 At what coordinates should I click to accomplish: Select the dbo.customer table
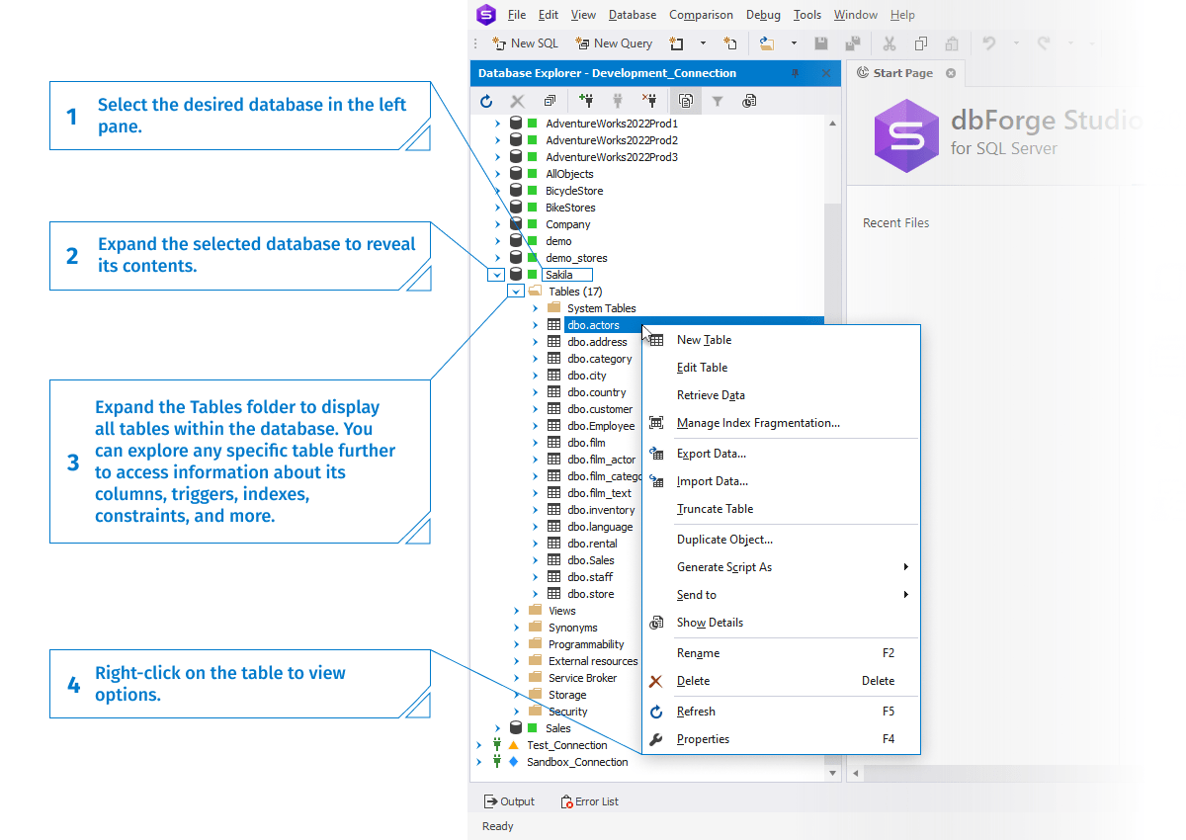pyautogui.click(x=600, y=409)
